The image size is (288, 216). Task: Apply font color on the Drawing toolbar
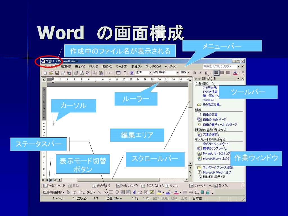coord(176,192)
